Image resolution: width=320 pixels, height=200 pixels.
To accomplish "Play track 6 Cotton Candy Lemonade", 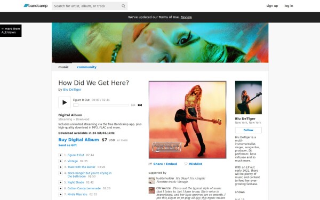I will [60, 188].
